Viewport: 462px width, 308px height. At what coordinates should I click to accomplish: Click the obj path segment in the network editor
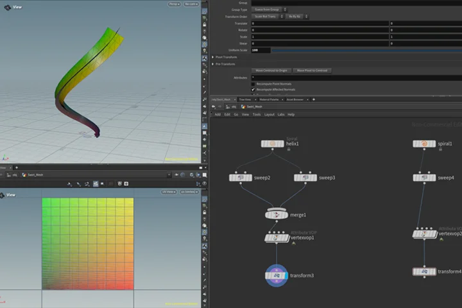pyautogui.click(x=232, y=107)
